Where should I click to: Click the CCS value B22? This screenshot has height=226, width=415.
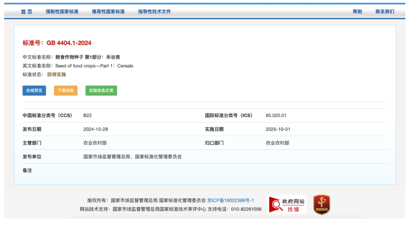(87, 115)
